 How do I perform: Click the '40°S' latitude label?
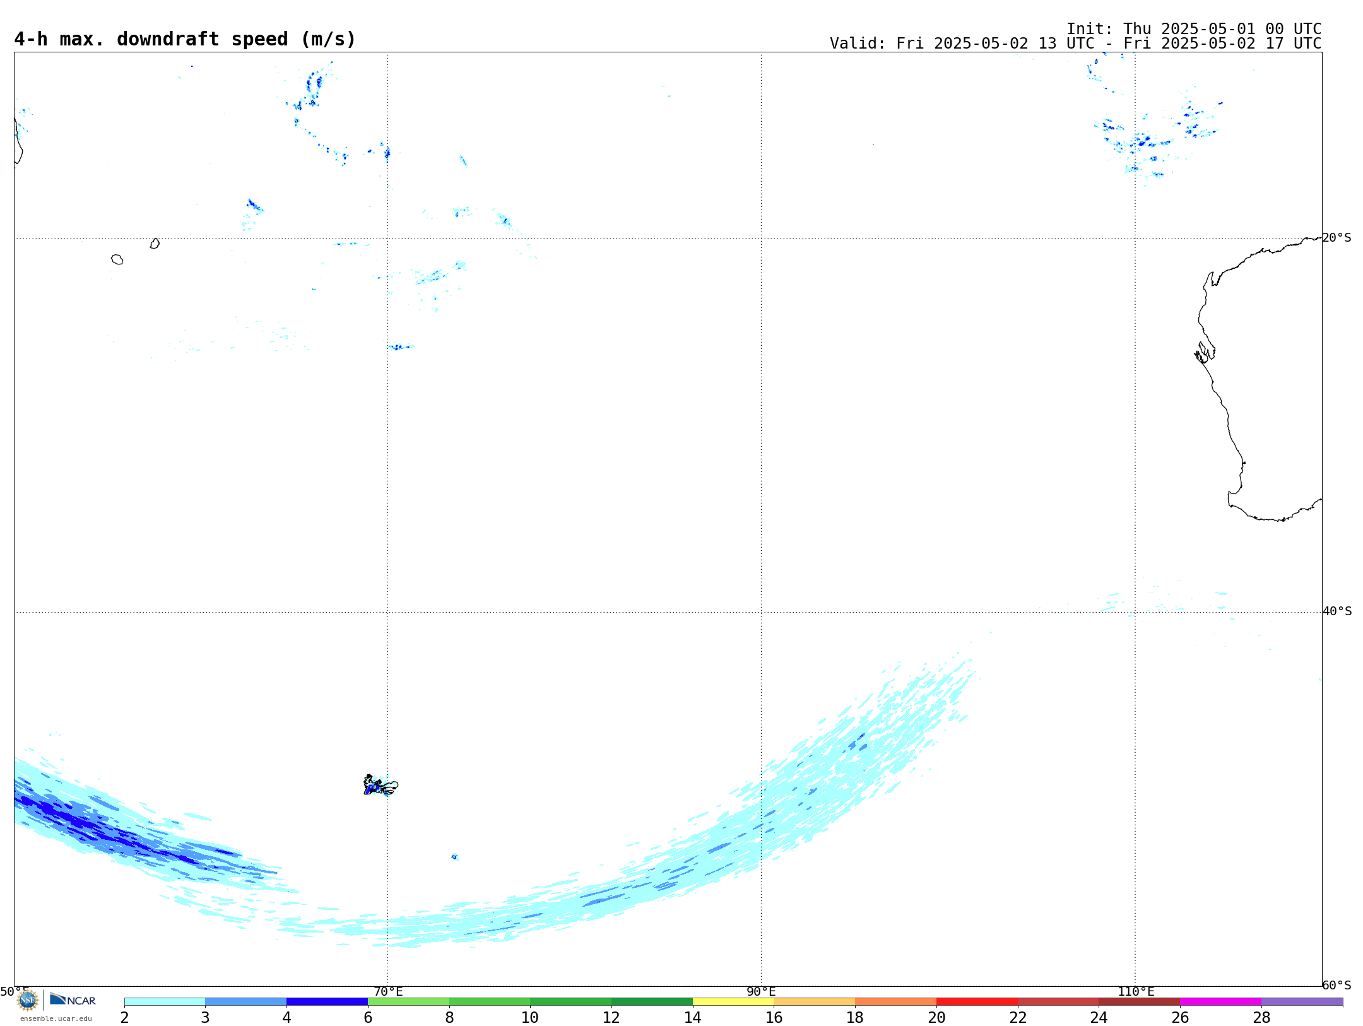point(1337,611)
